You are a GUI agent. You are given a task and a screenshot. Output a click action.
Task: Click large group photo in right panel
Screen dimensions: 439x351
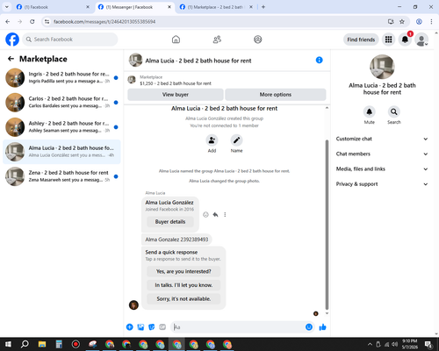[x=382, y=67]
